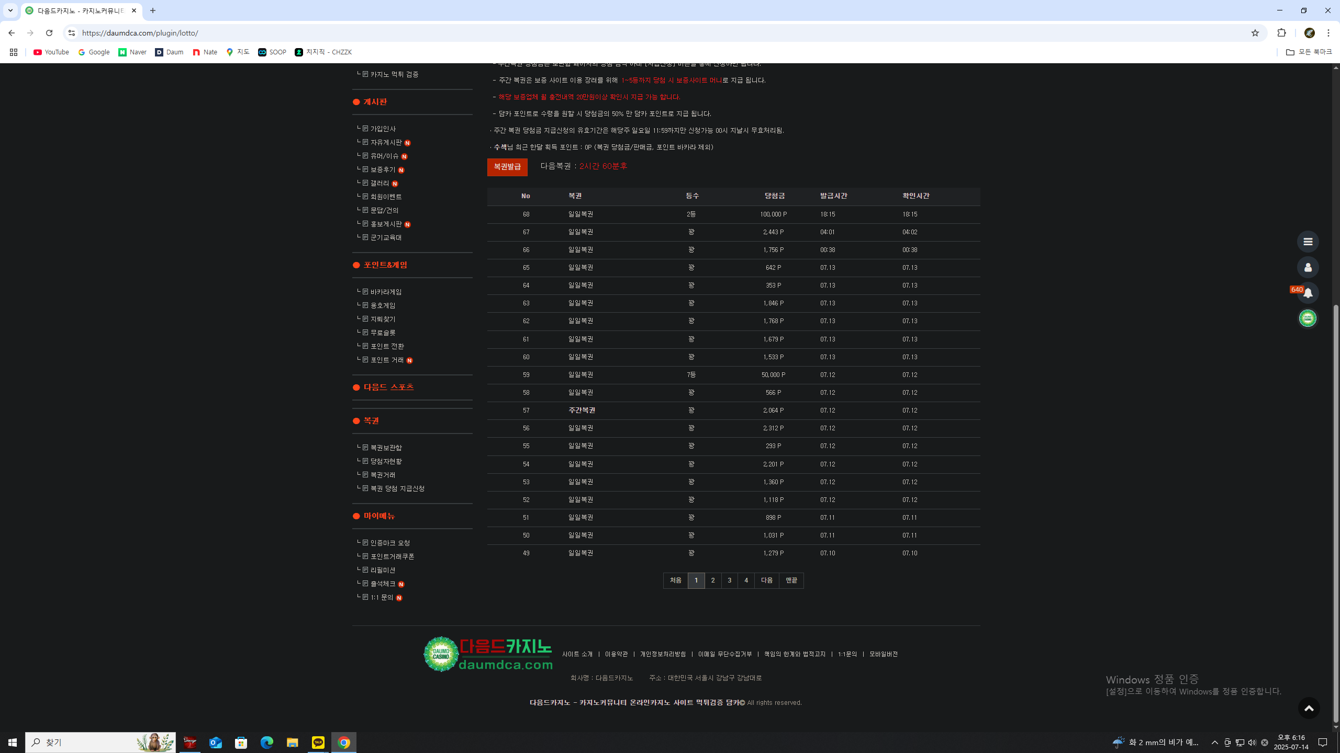Open the Nate bookmark
1340x753 pixels.
point(205,52)
